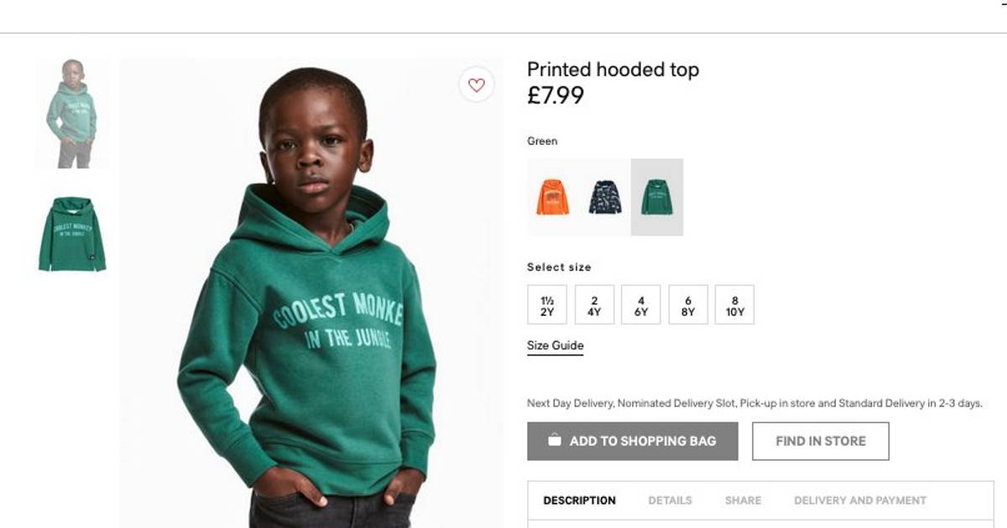Choose size 1½-2Y
Viewport: 1007px width, 528px height.
pos(547,305)
